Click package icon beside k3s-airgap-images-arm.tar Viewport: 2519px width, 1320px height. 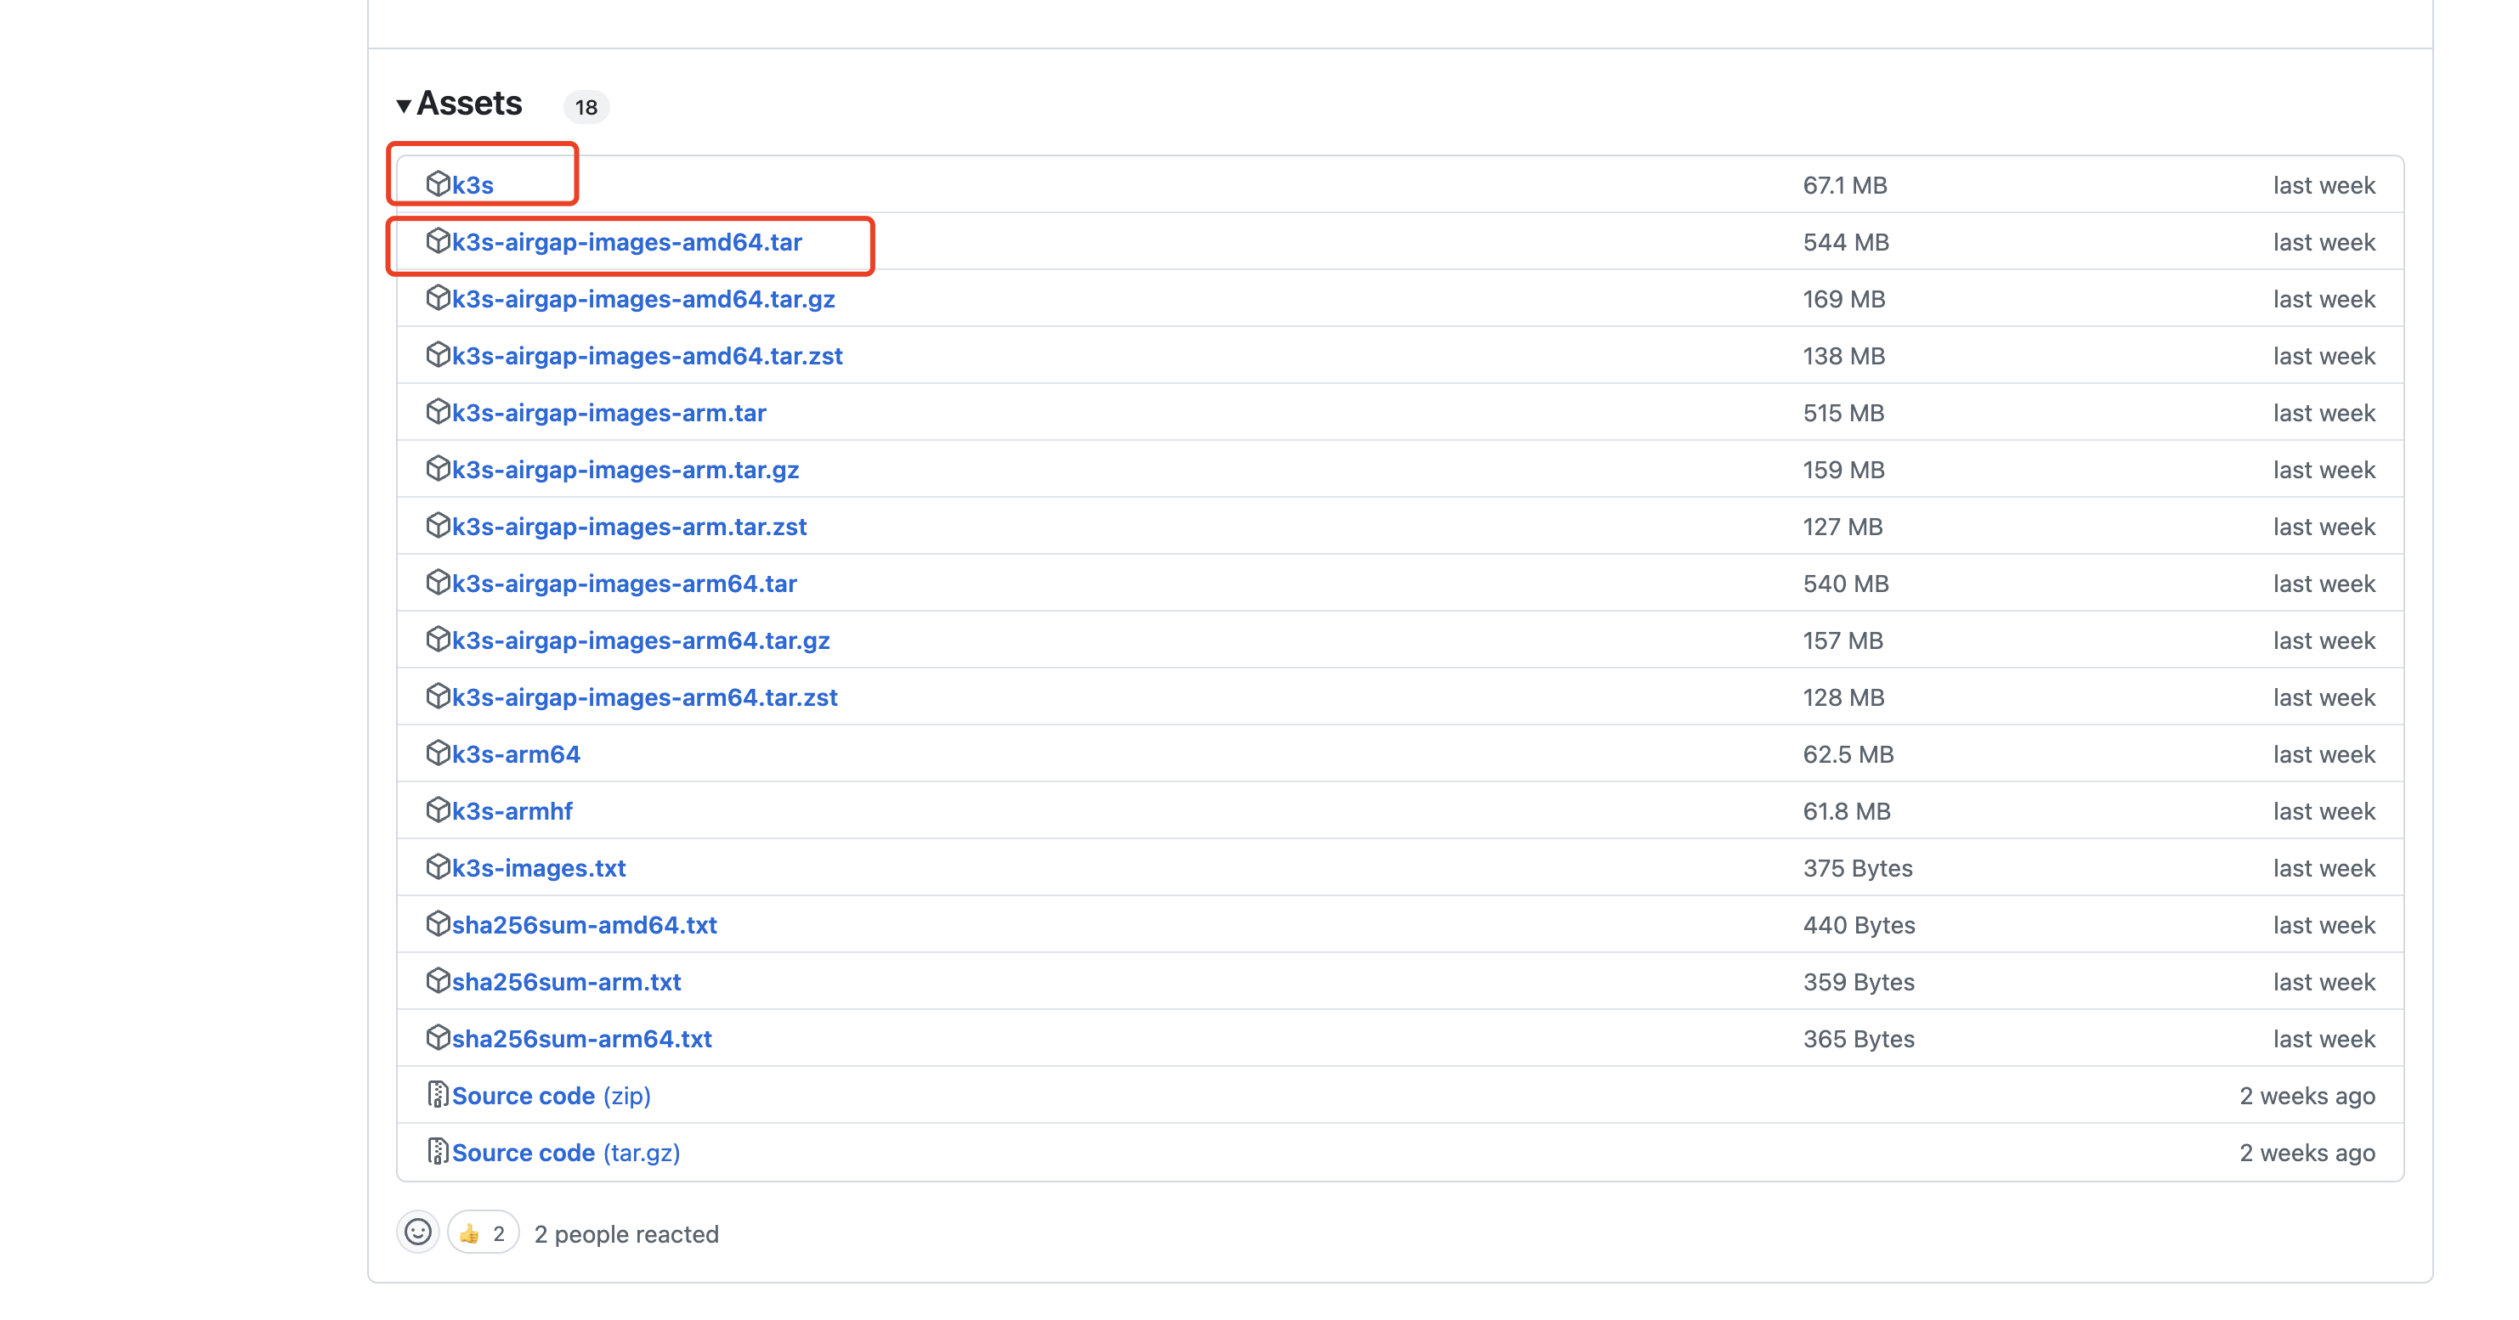click(x=437, y=411)
